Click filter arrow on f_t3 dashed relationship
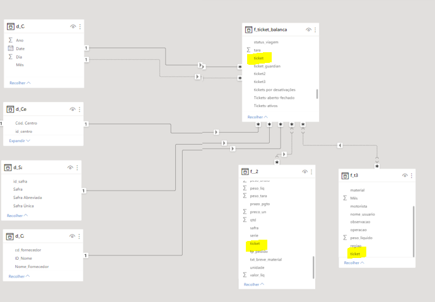Screen dimensions: 435x302 (340, 145)
